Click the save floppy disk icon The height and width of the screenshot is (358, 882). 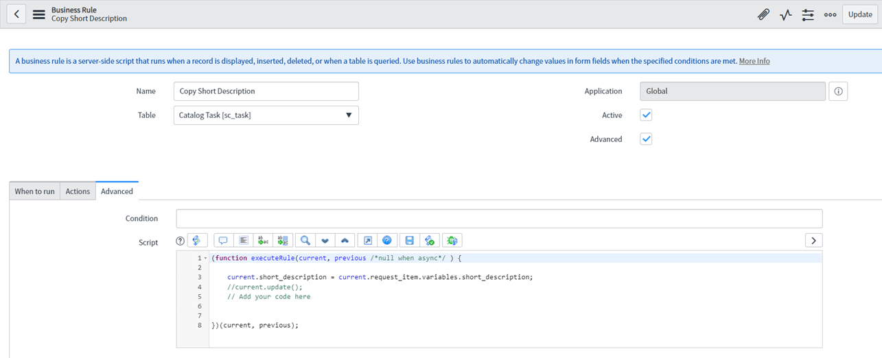tap(410, 241)
